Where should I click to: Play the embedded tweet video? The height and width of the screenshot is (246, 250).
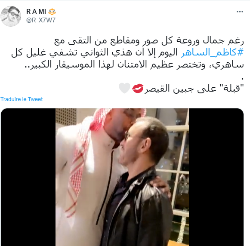(122, 177)
